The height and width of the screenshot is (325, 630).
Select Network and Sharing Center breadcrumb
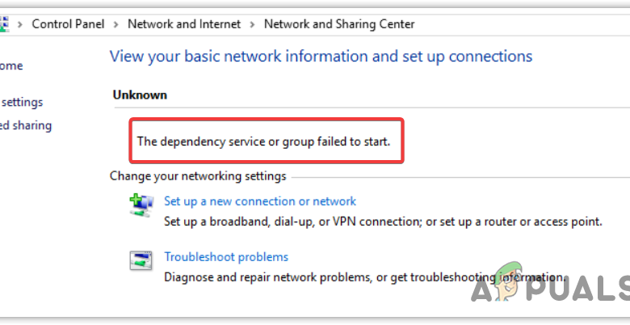(x=339, y=24)
